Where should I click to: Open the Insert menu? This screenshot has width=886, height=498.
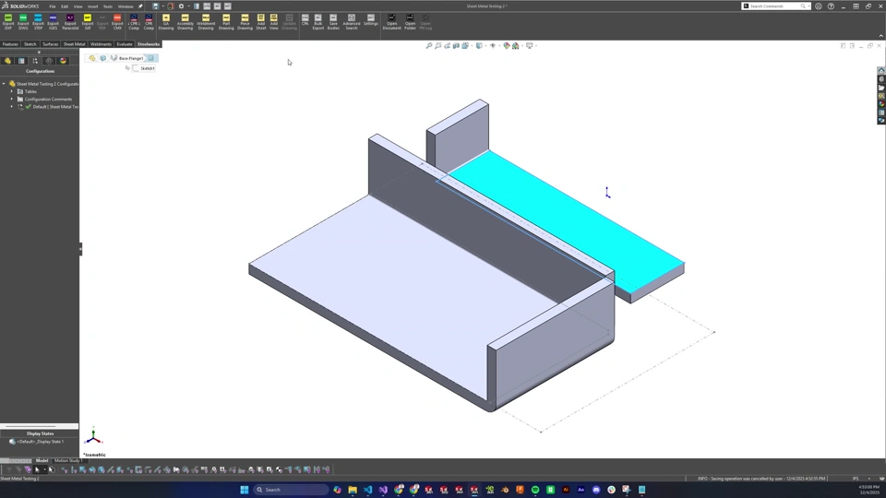pyautogui.click(x=92, y=6)
